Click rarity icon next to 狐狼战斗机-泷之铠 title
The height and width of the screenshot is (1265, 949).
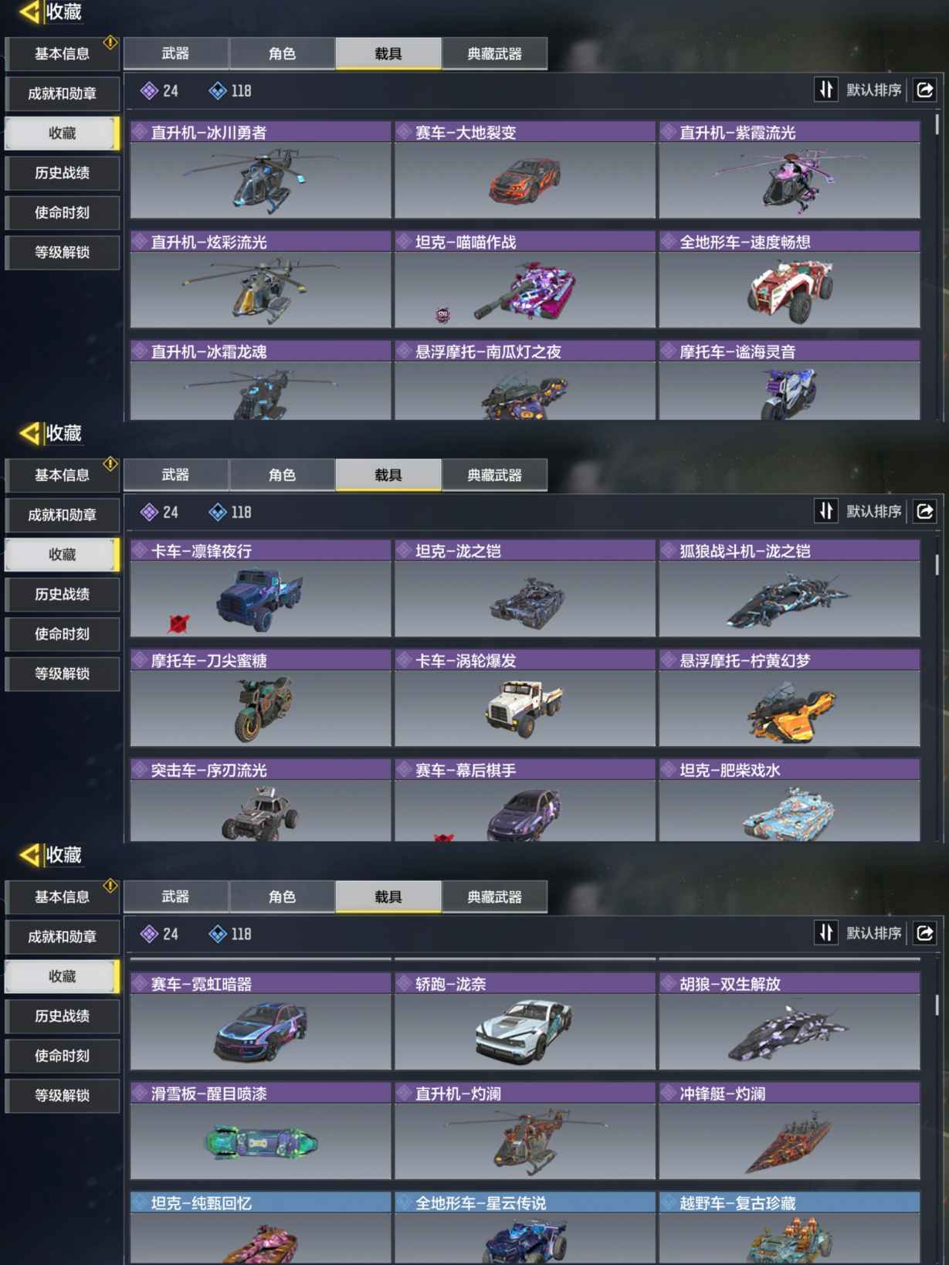click(668, 551)
